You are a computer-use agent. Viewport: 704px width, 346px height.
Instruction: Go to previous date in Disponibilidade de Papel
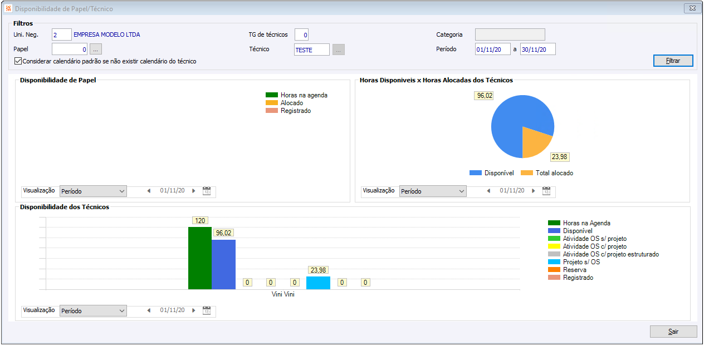pos(149,191)
